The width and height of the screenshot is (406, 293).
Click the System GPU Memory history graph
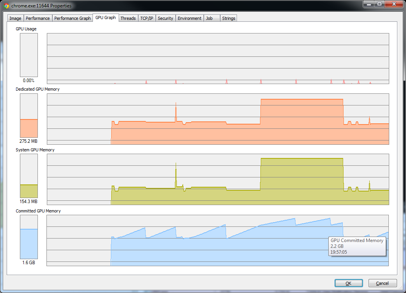tap(218, 179)
